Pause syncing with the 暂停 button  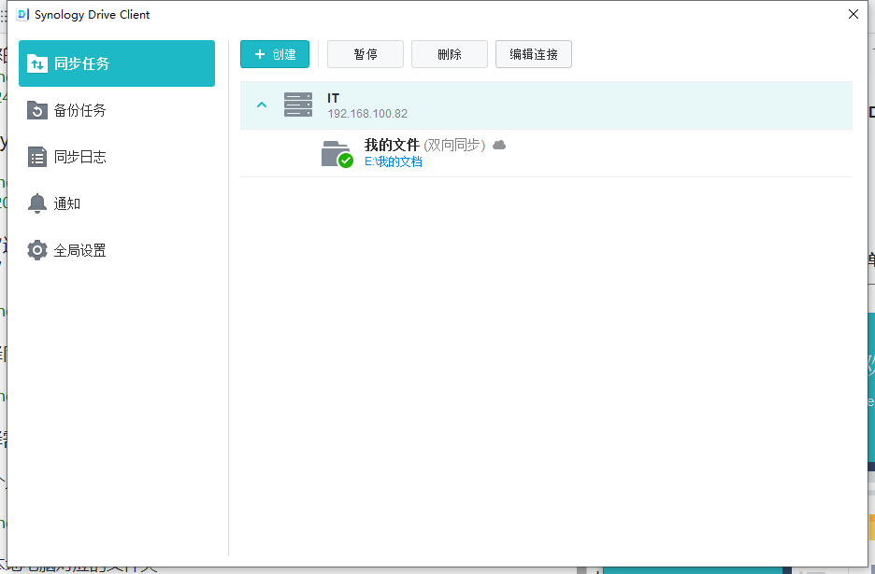(366, 54)
